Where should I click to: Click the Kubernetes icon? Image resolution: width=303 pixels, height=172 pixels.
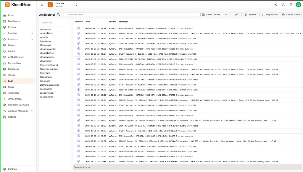click(4, 93)
